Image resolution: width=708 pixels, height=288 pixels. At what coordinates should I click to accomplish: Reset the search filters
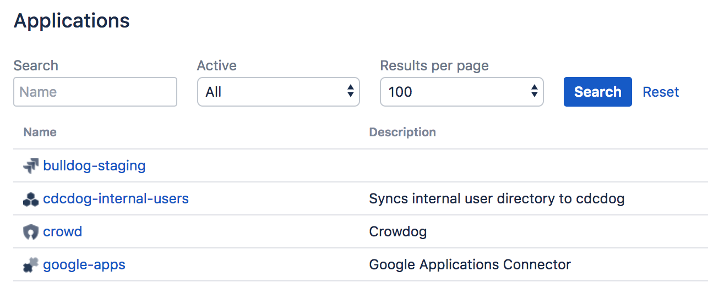(x=661, y=92)
